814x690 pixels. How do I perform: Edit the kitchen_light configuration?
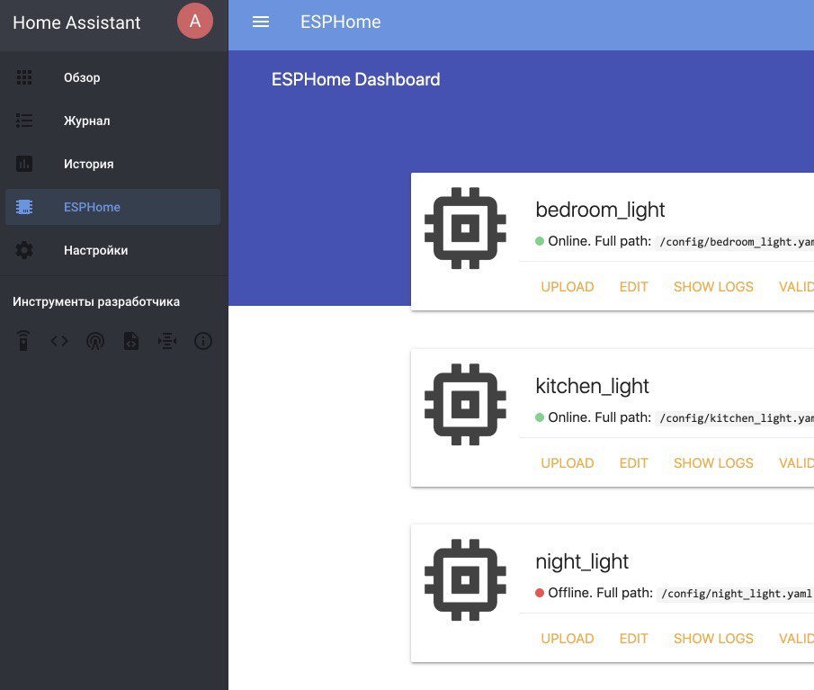pyautogui.click(x=634, y=463)
